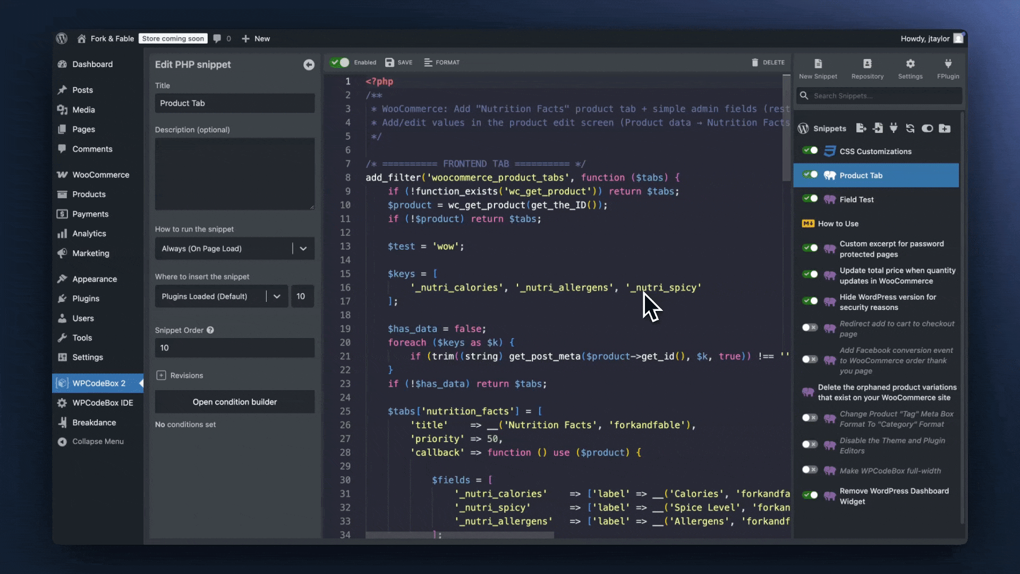Viewport: 1020px width, 574px height.
Task: Click the MD icon beside How to Use
Action: 808,224
